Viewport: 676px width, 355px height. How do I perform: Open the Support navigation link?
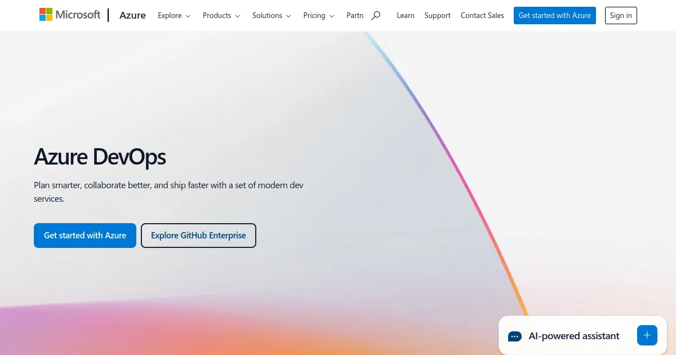(x=437, y=16)
